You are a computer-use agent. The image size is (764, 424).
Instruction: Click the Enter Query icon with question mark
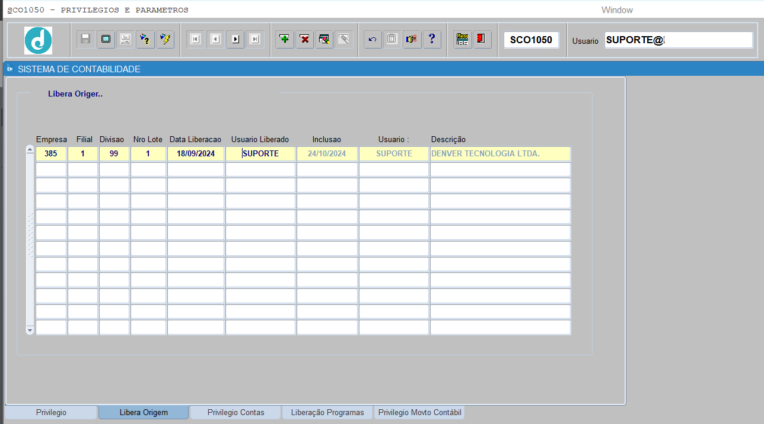(145, 40)
